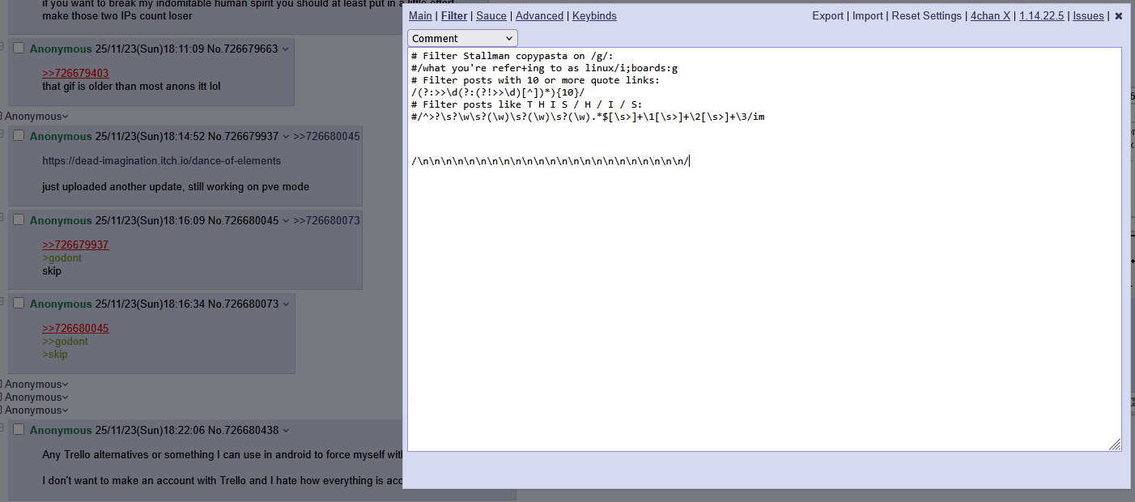Click the newline regex filter line '/\n\n\n...'
This screenshot has height=502, width=1135.
[x=550, y=160]
